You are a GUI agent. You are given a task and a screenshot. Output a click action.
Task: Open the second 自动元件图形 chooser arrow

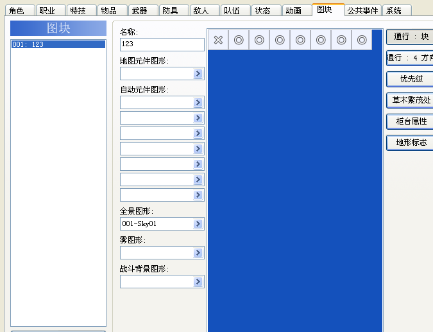(x=198, y=118)
